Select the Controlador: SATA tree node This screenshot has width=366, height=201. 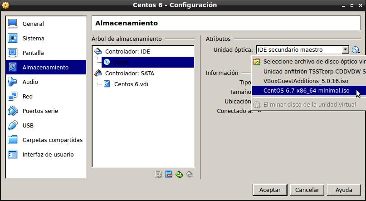[129, 73]
